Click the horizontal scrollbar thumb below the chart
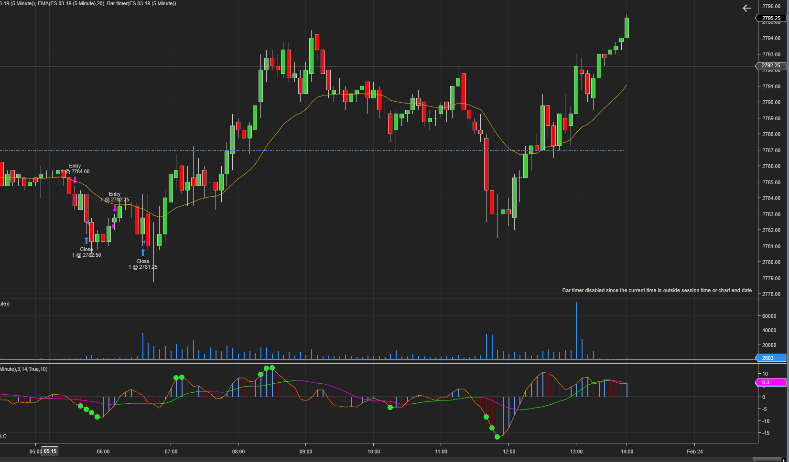 coord(767,460)
